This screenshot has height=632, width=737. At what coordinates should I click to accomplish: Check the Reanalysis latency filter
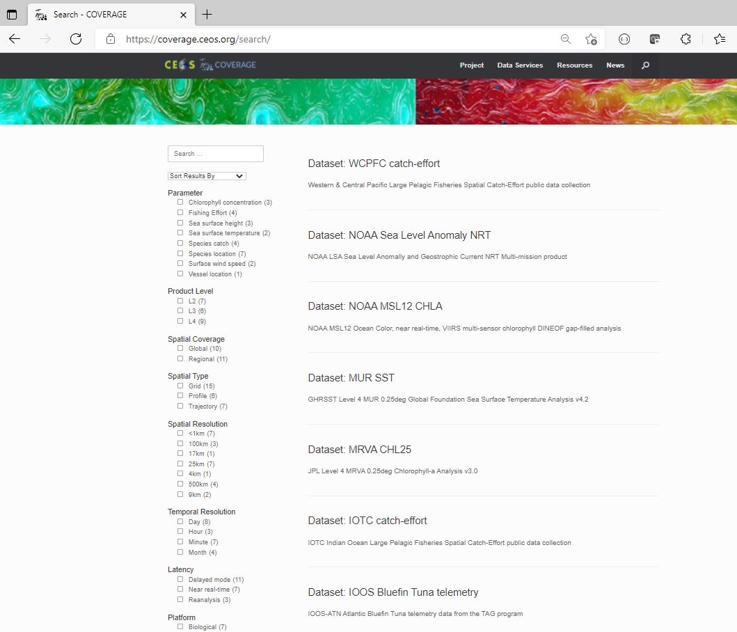pyautogui.click(x=180, y=599)
